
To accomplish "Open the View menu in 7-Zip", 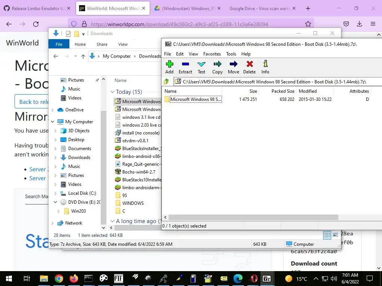I will (194, 54).
